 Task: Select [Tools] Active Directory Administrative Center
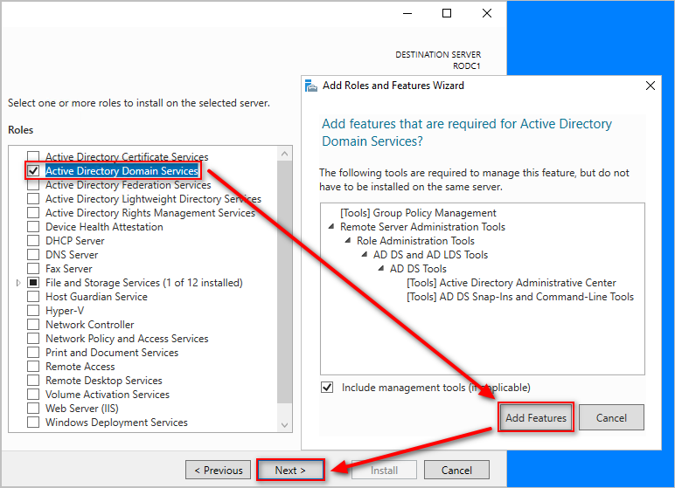tap(511, 283)
